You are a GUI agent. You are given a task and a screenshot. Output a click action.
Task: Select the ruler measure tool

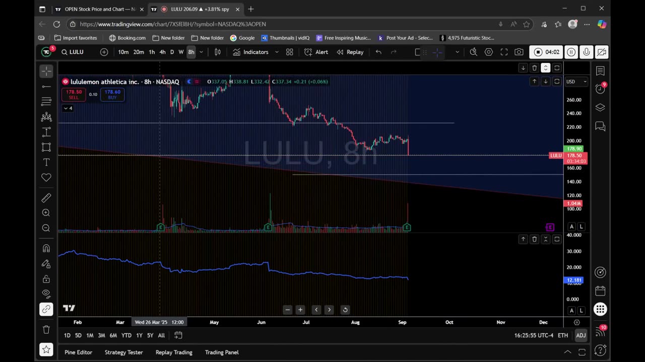[x=46, y=198]
